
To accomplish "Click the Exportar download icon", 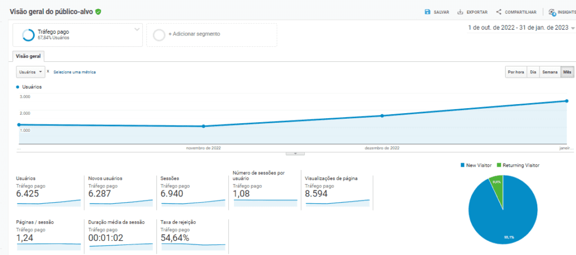I will click(x=460, y=12).
